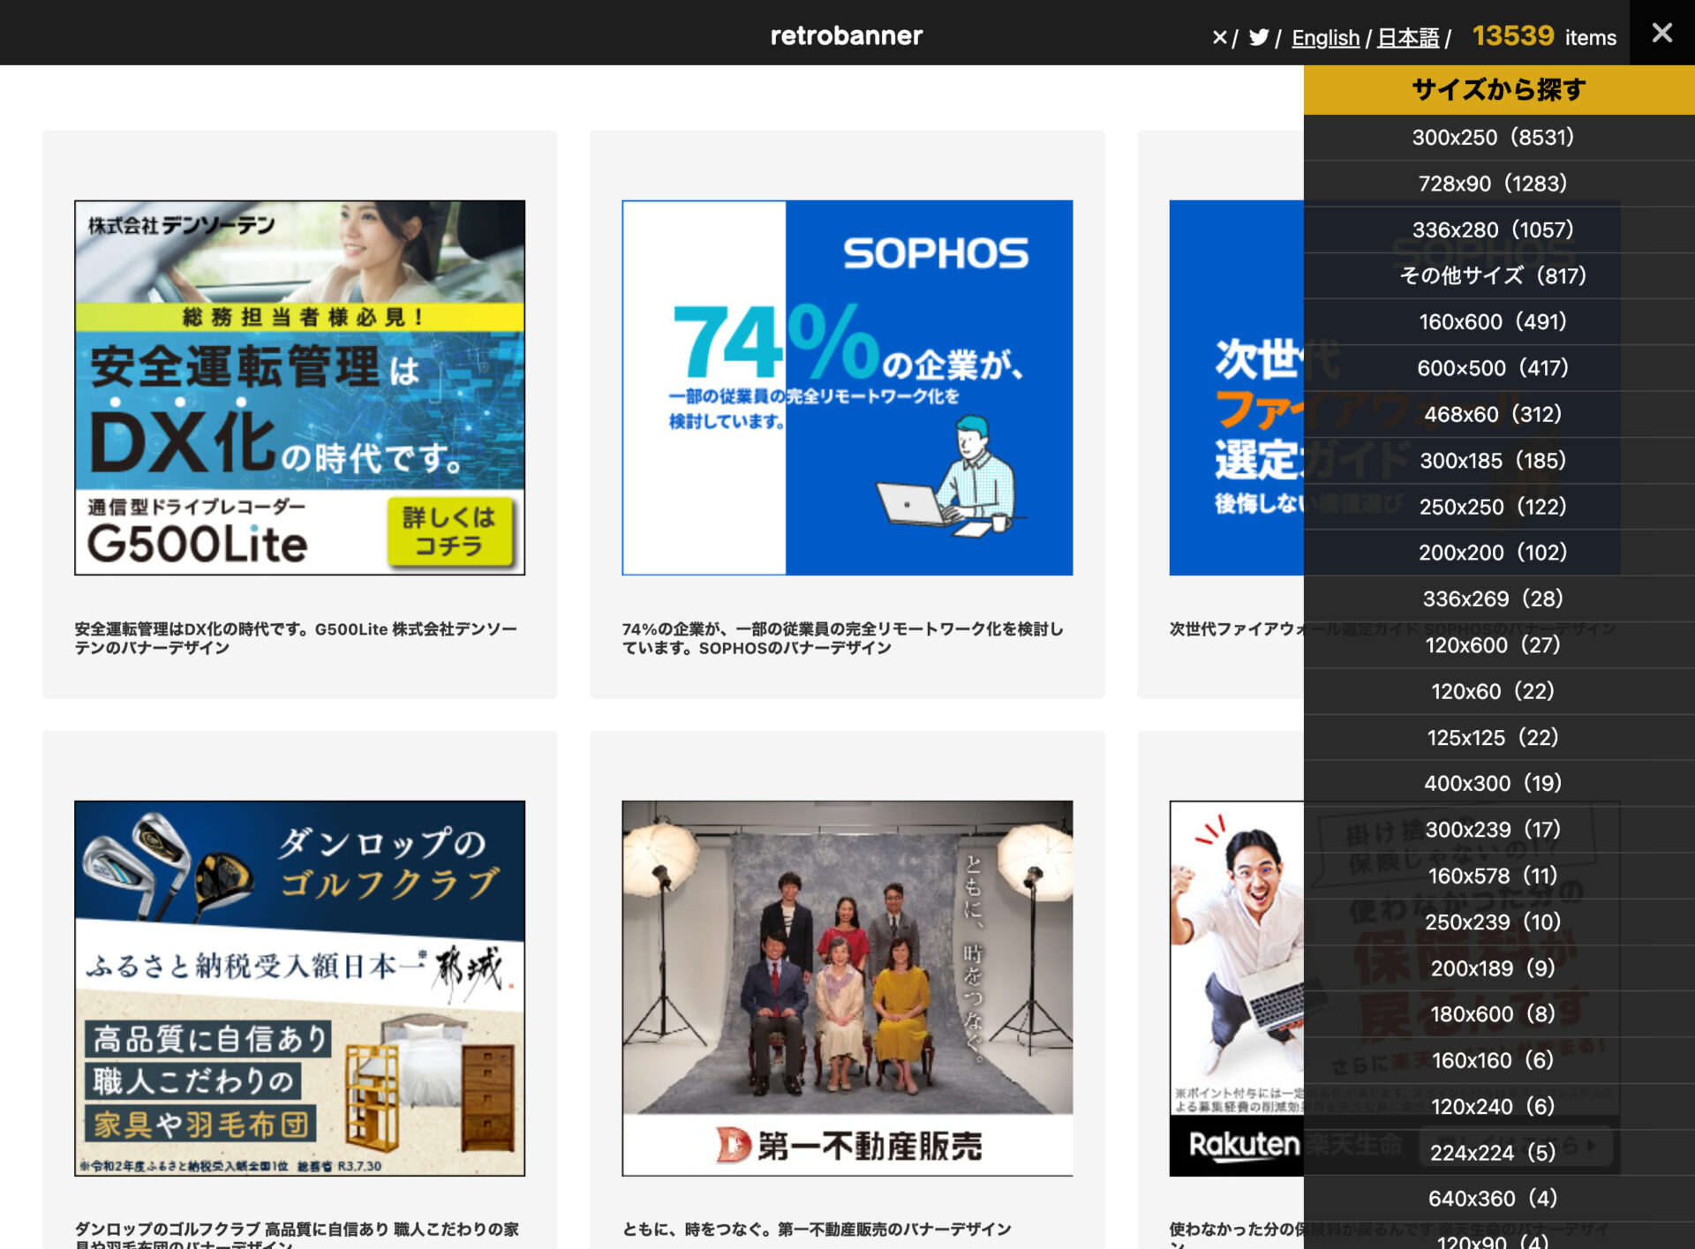Open the SOPHOS 74% banner thumbnail
The height and width of the screenshot is (1249, 1695).
847,387
